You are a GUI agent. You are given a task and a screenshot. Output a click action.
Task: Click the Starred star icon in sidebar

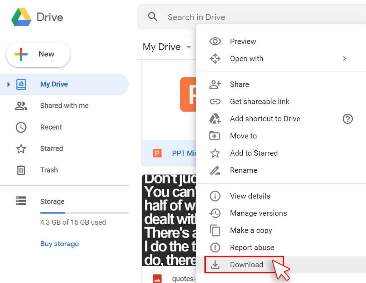click(x=21, y=149)
